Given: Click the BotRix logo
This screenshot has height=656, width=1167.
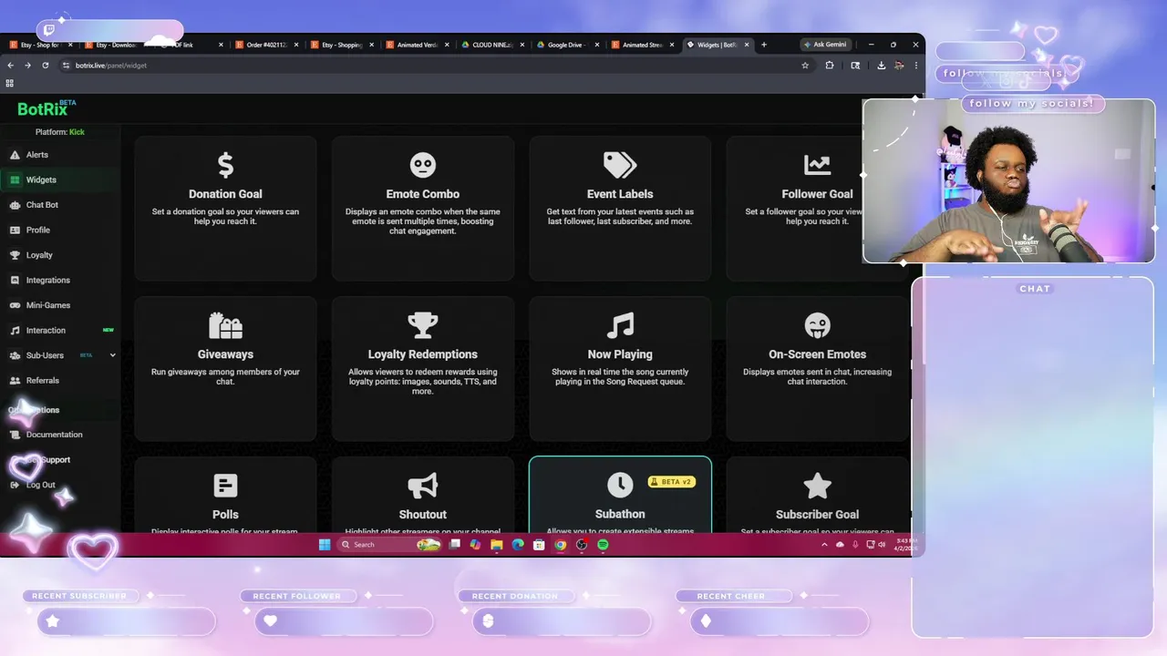Looking at the screenshot, I should point(46,108).
